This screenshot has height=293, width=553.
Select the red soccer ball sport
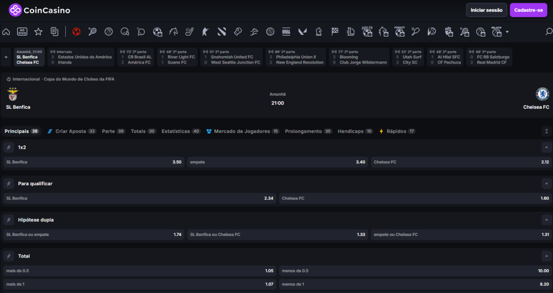coord(76,32)
